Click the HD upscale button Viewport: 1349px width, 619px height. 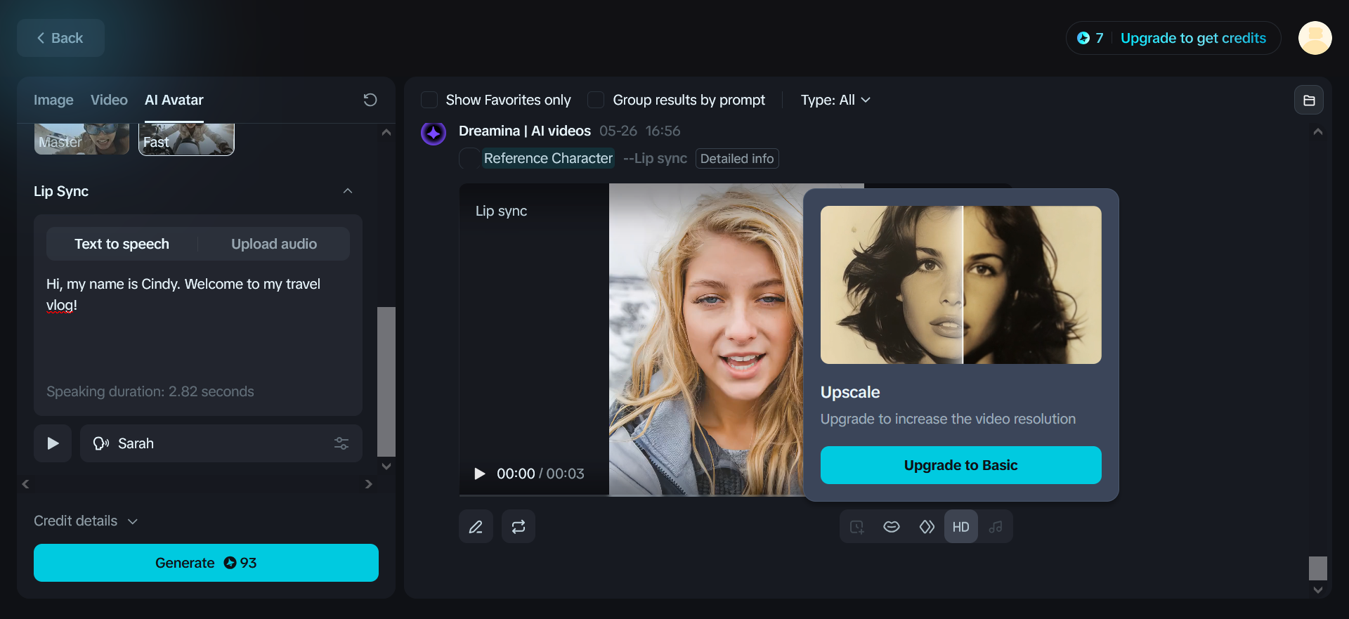(960, 527)
